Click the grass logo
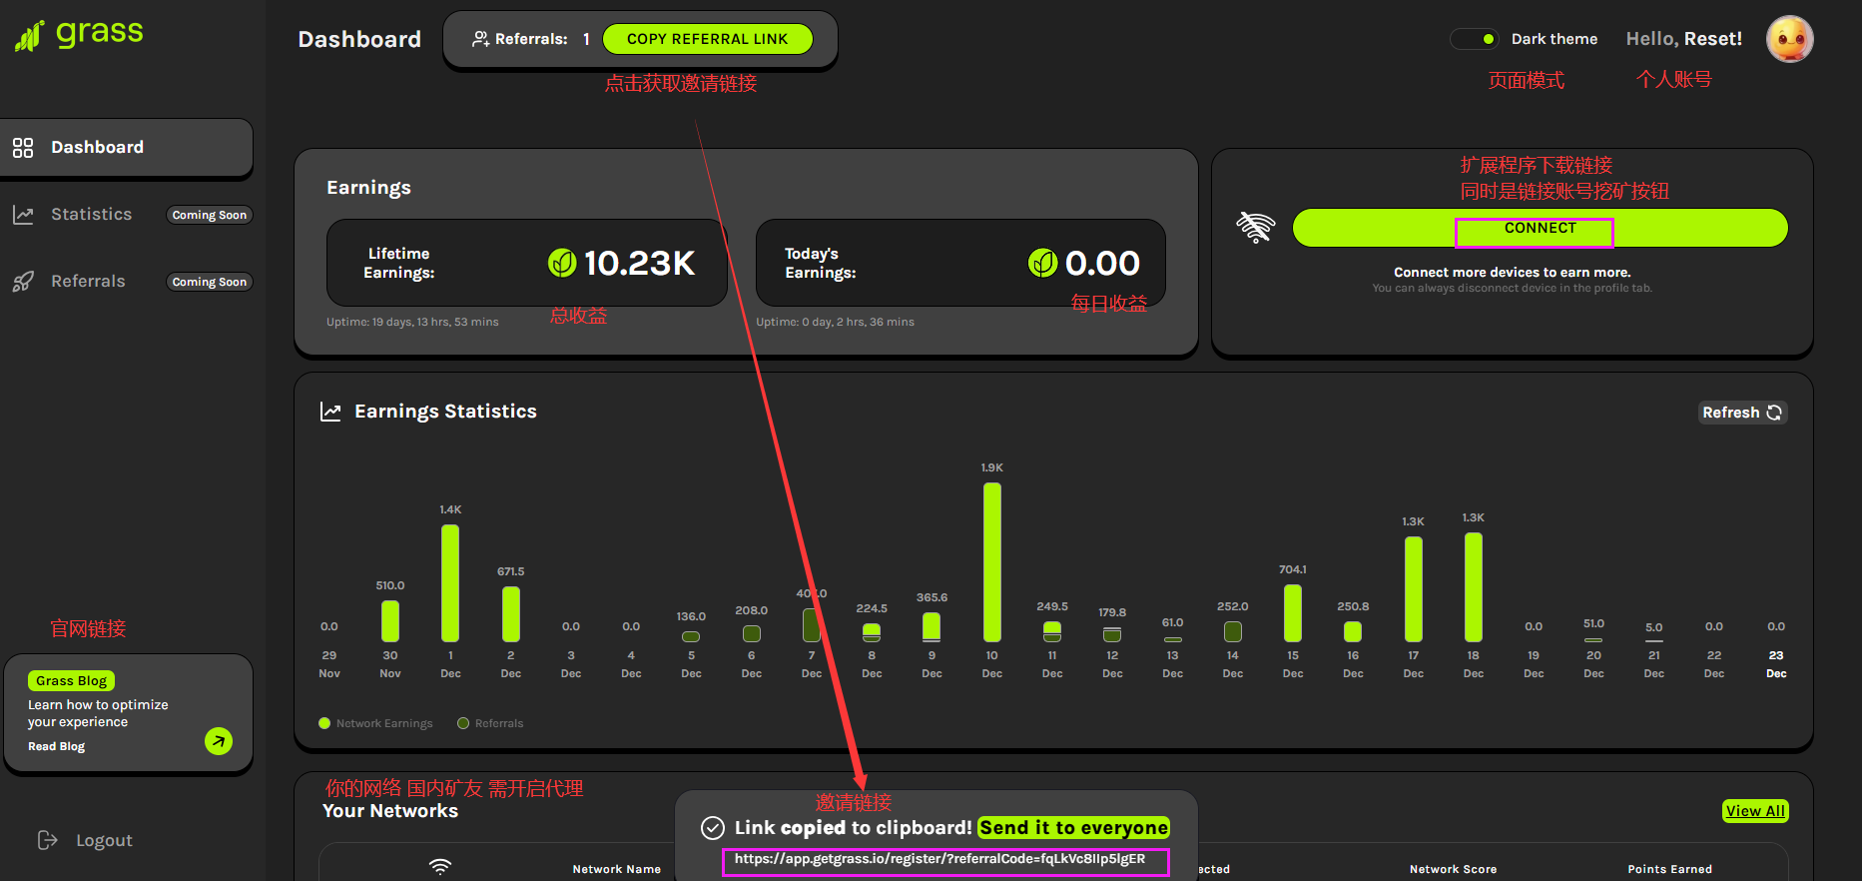This screenshot has width=1862, height=881. point(79,34)
